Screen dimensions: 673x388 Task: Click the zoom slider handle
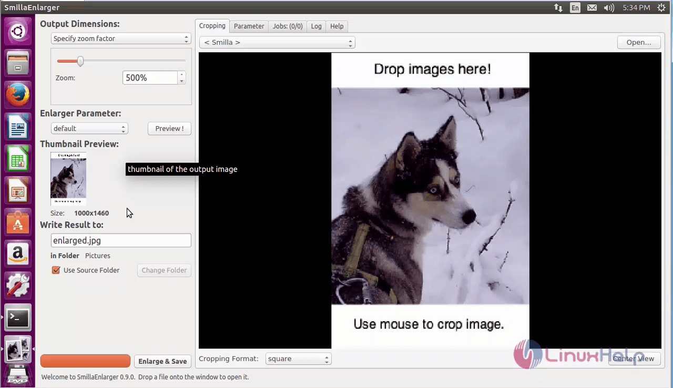pos(80,61)
